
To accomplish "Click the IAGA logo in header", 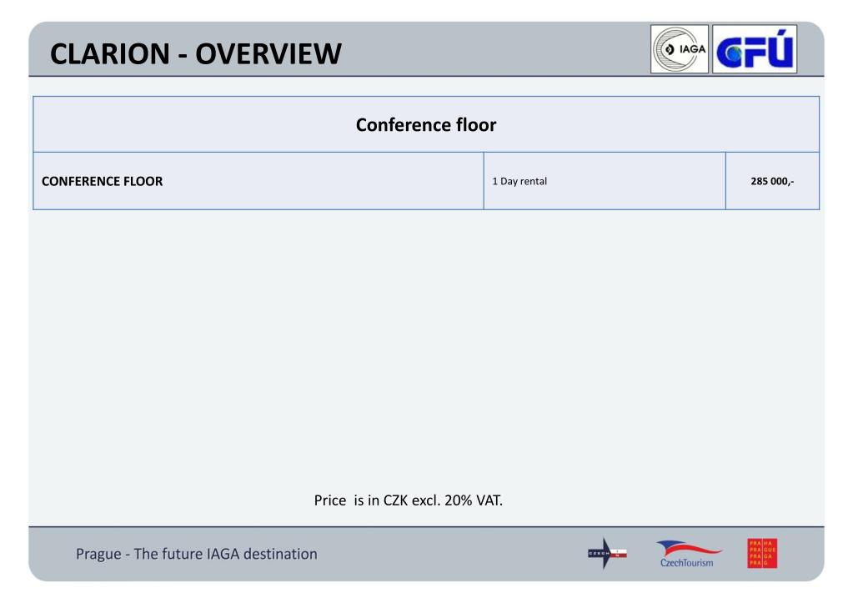I will [x=680, y=49].
